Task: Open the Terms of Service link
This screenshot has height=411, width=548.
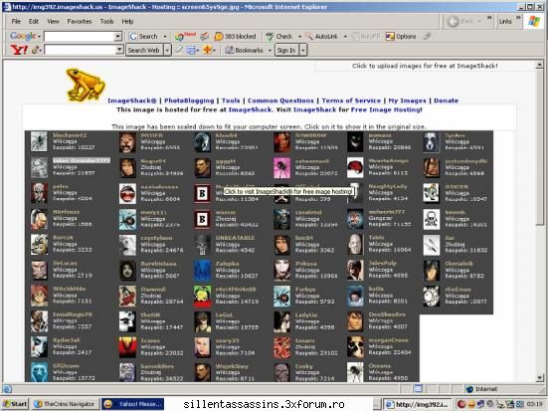Action: pyautogui.click(x=351, y=101)
